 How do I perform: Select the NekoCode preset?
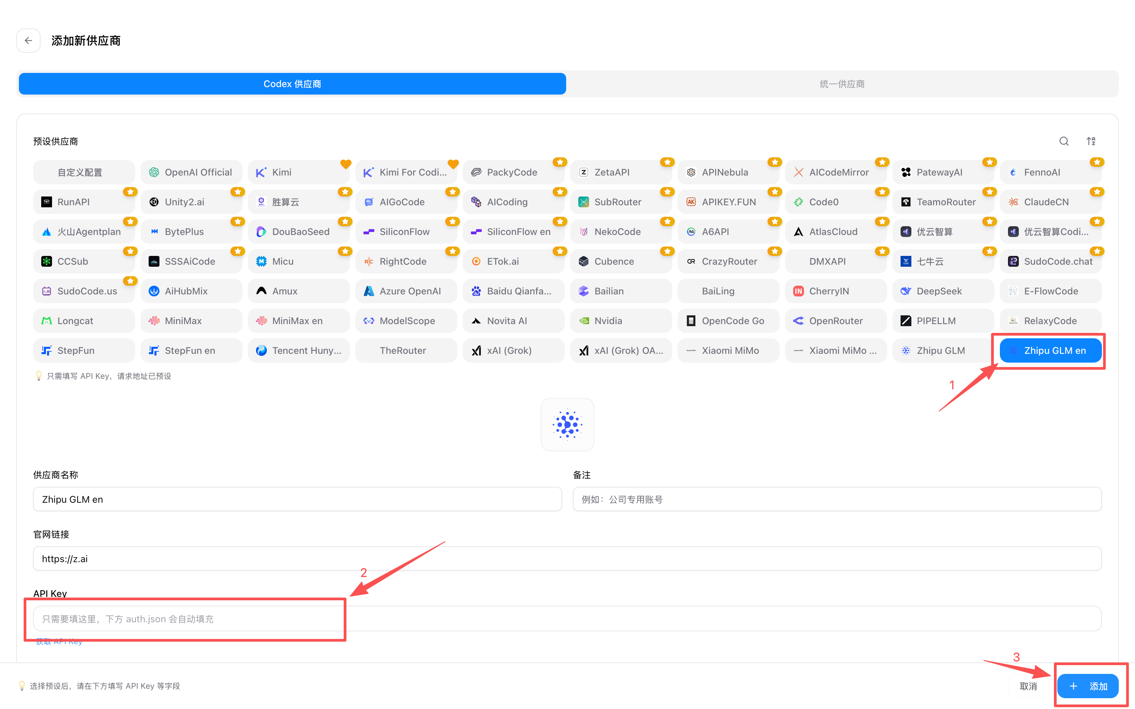point(621,232)
